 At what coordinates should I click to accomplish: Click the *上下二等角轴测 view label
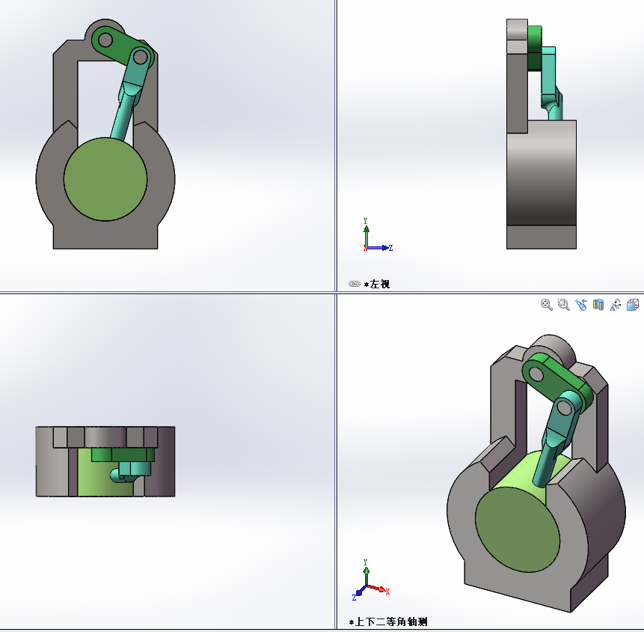point(388,622)
